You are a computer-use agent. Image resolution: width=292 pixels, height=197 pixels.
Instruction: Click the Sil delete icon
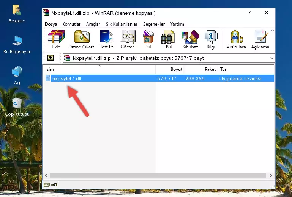click(148, 39)
